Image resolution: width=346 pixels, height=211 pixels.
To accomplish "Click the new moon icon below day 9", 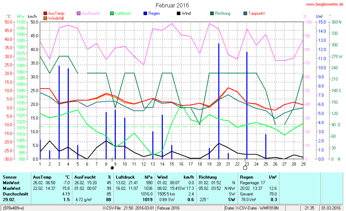I will tap(112, 168).
